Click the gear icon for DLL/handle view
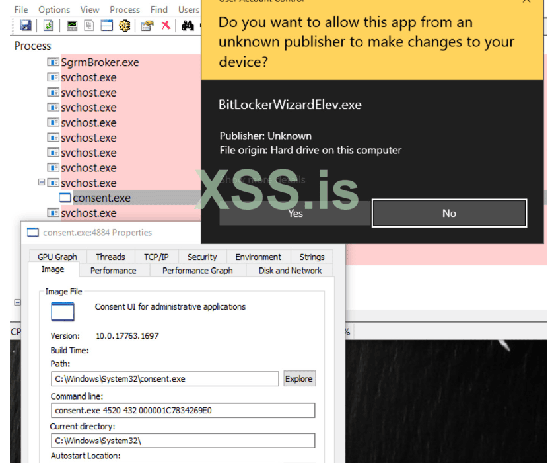The width and height of the screenshot is (552, 463). click(x=125, y=25)
